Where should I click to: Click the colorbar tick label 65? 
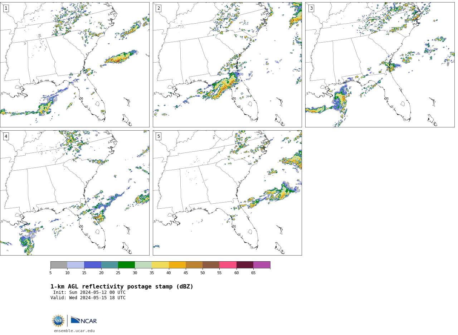(253, 273)
